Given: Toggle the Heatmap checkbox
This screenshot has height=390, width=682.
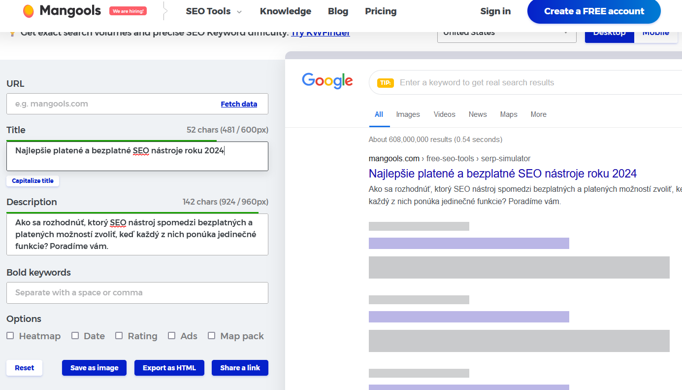Looking at the screenshot, I should coord(10,336).
